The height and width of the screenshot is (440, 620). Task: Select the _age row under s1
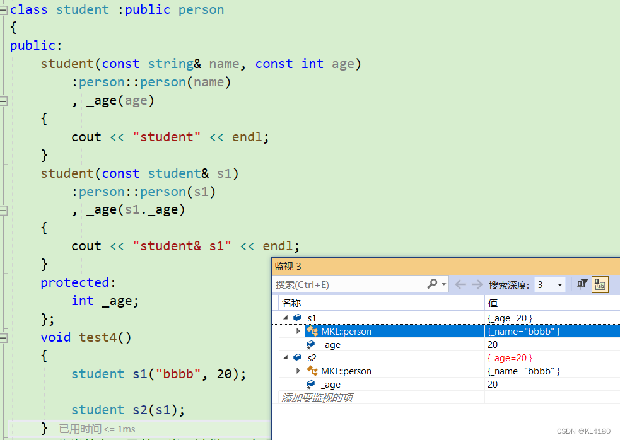[446, 344]
